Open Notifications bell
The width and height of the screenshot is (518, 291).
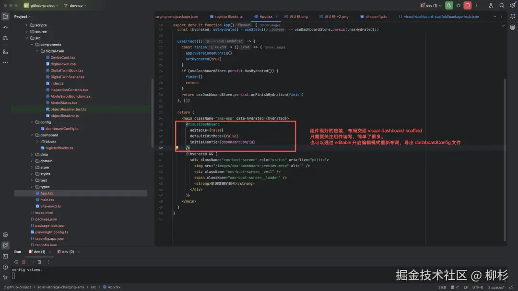(x=512, y=16)
